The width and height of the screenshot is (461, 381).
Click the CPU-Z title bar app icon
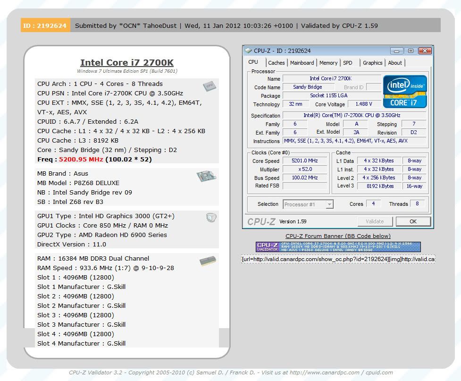tap(249, 51)
